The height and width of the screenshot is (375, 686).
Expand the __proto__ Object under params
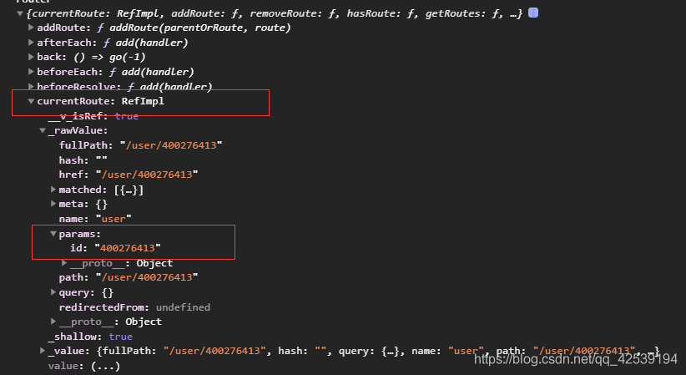coord(64,263)
